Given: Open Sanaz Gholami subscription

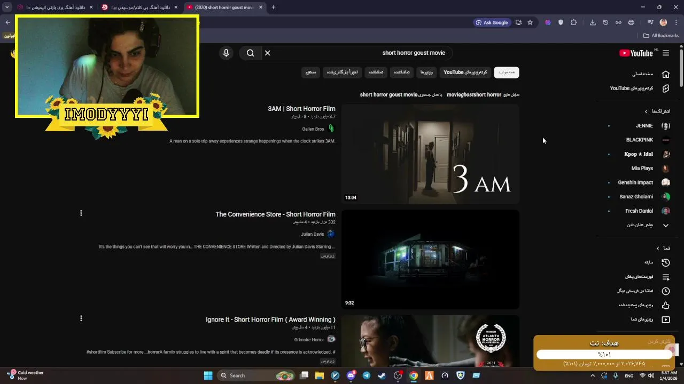Looking at the screenshot, I should pos(637,197).
